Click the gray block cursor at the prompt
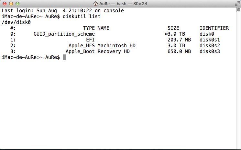Screen dimensions: 241x150 pyautogui.click(x=64, y=57)
